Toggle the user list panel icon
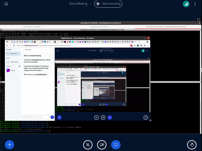The width and height of the screenshot is (202, 151). [6, 4]
